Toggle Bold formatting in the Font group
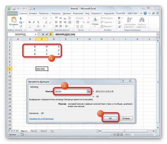 tap(30, 22)
